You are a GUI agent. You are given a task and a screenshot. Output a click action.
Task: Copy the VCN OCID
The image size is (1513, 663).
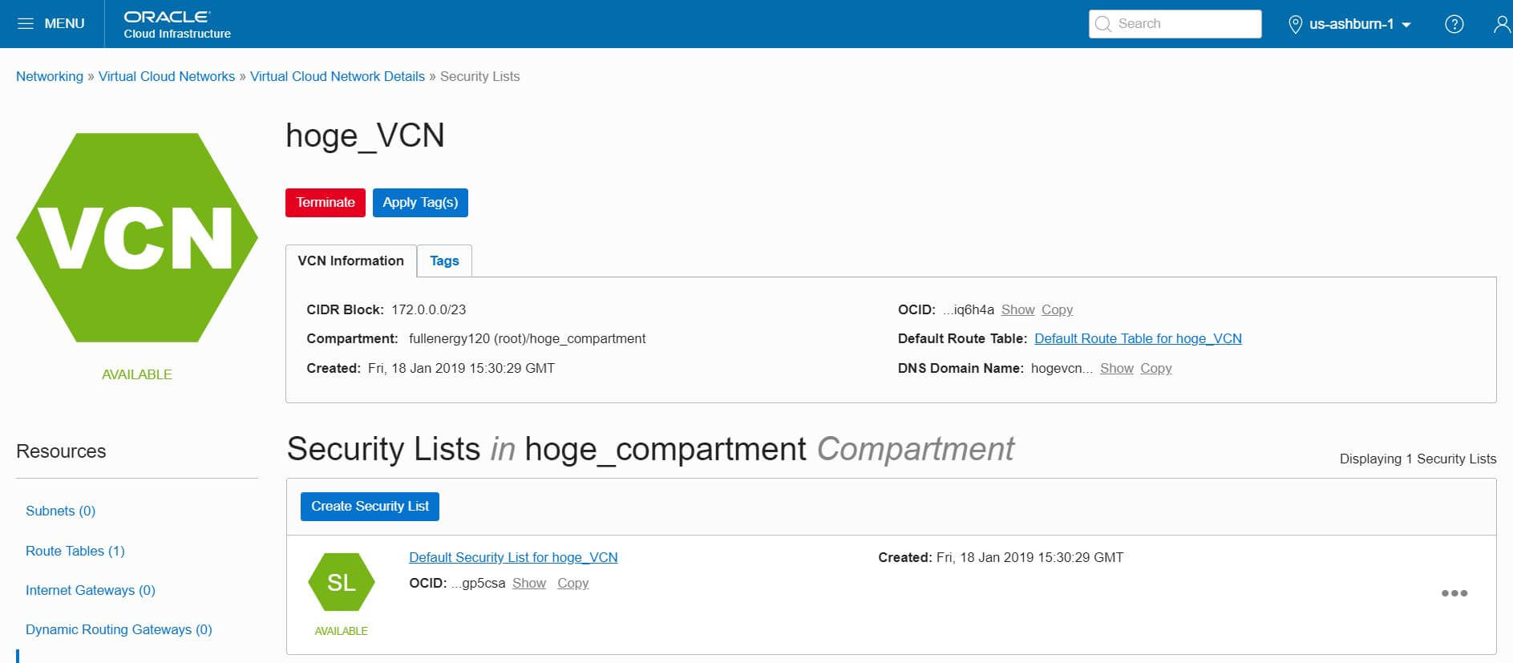[x=1057, y=309]
